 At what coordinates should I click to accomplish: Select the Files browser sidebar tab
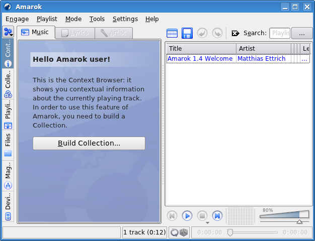(x=8, y=145)
